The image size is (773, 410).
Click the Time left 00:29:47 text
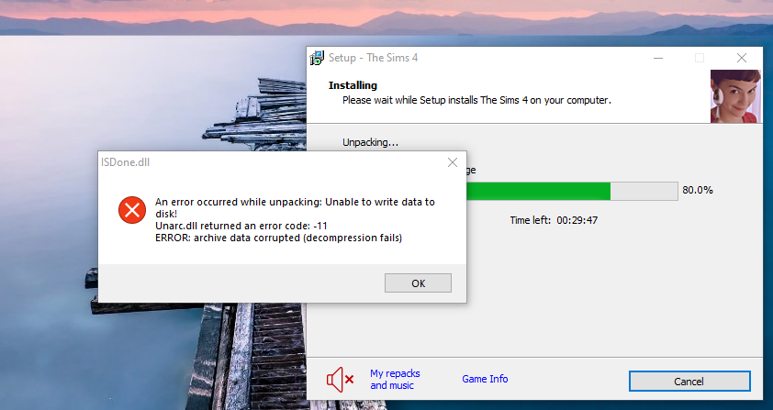(x=554, y=220)
